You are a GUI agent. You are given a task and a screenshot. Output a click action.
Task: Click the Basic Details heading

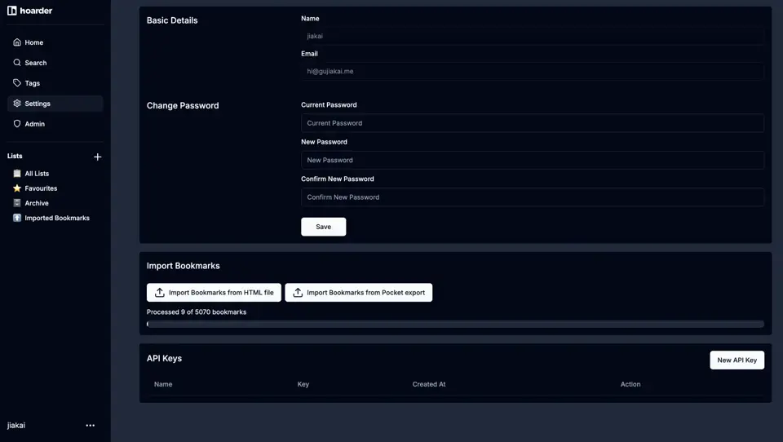[172, 20]
